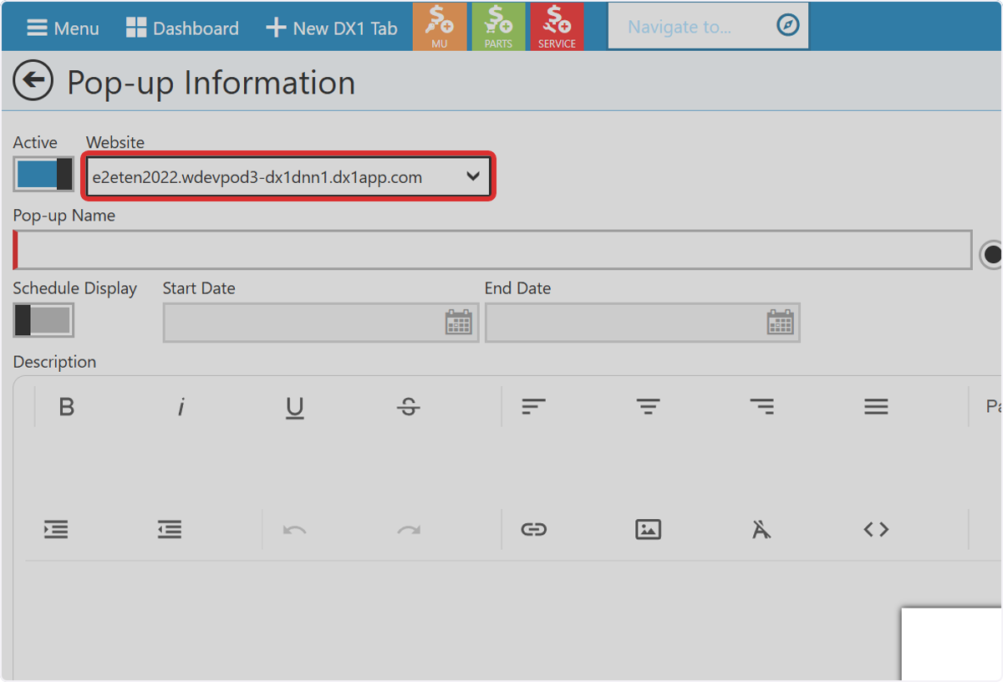This screenshot has height=682, width=1003.
Task: Click the compass icon in Navigate box
Action: pyautogui.click(x=787, y=26)
